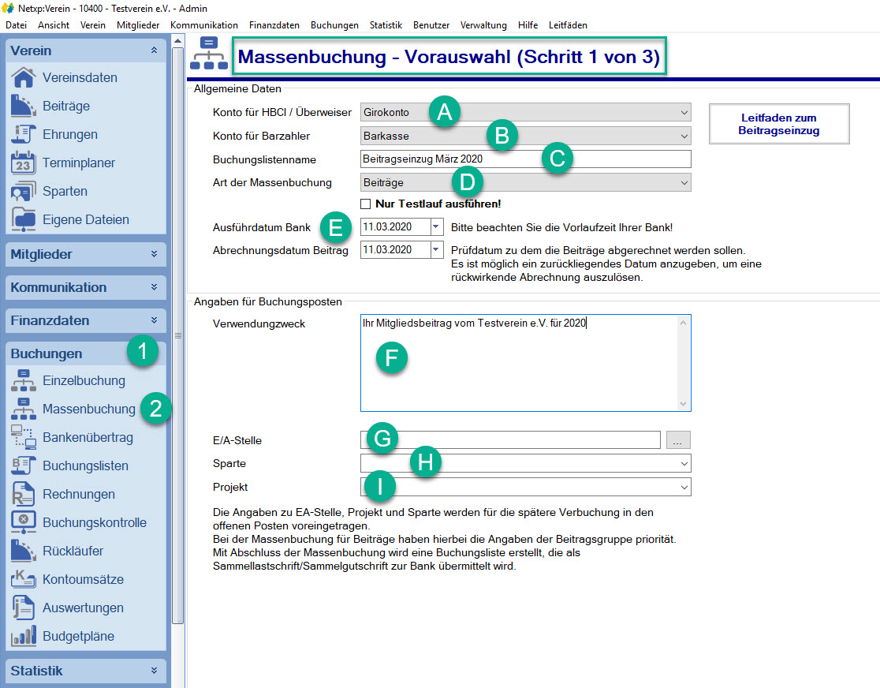Click into Buchungslistenname text field
The image size is (880, 688).
point(525,159)
